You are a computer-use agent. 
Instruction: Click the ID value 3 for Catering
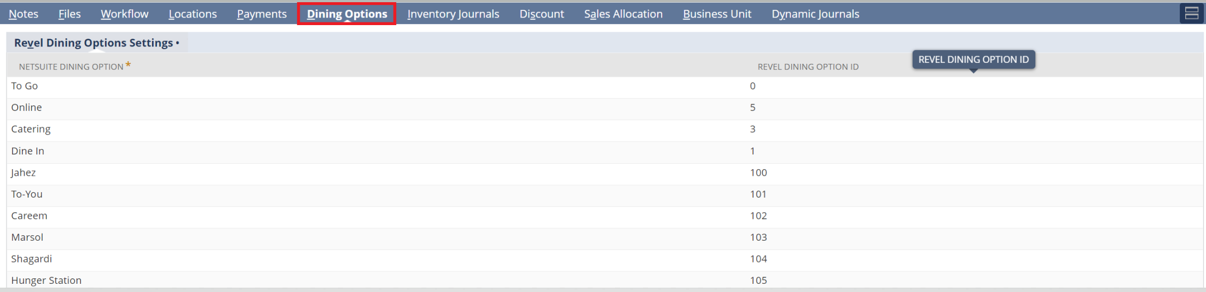tap(752, 129)
